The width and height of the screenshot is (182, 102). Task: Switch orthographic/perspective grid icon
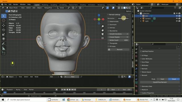102,38
